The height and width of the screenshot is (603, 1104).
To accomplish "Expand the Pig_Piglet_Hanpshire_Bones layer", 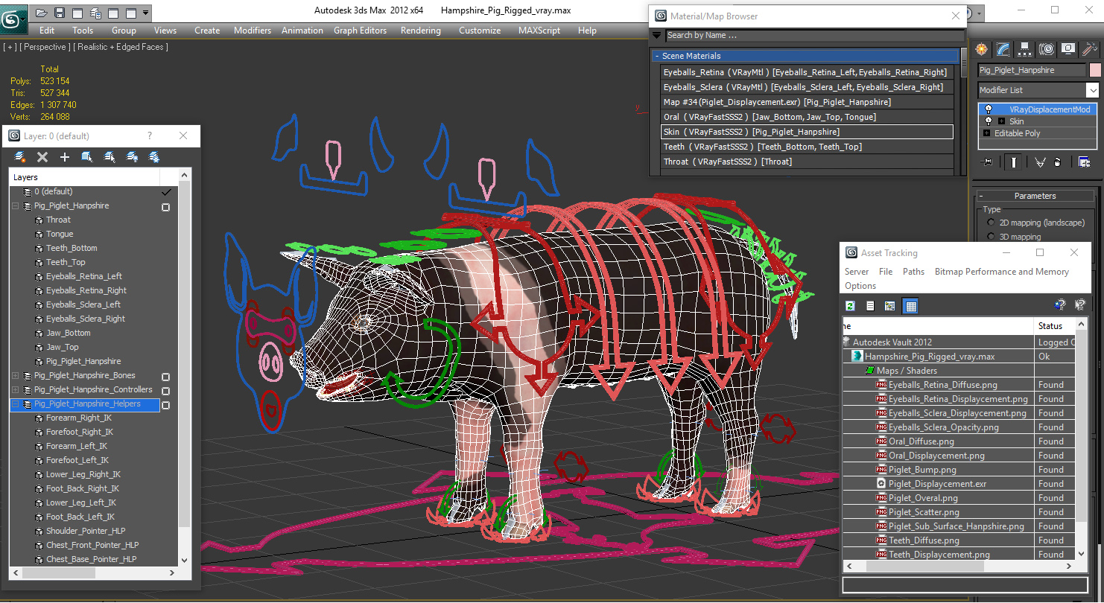I will [x=16, y=375].
